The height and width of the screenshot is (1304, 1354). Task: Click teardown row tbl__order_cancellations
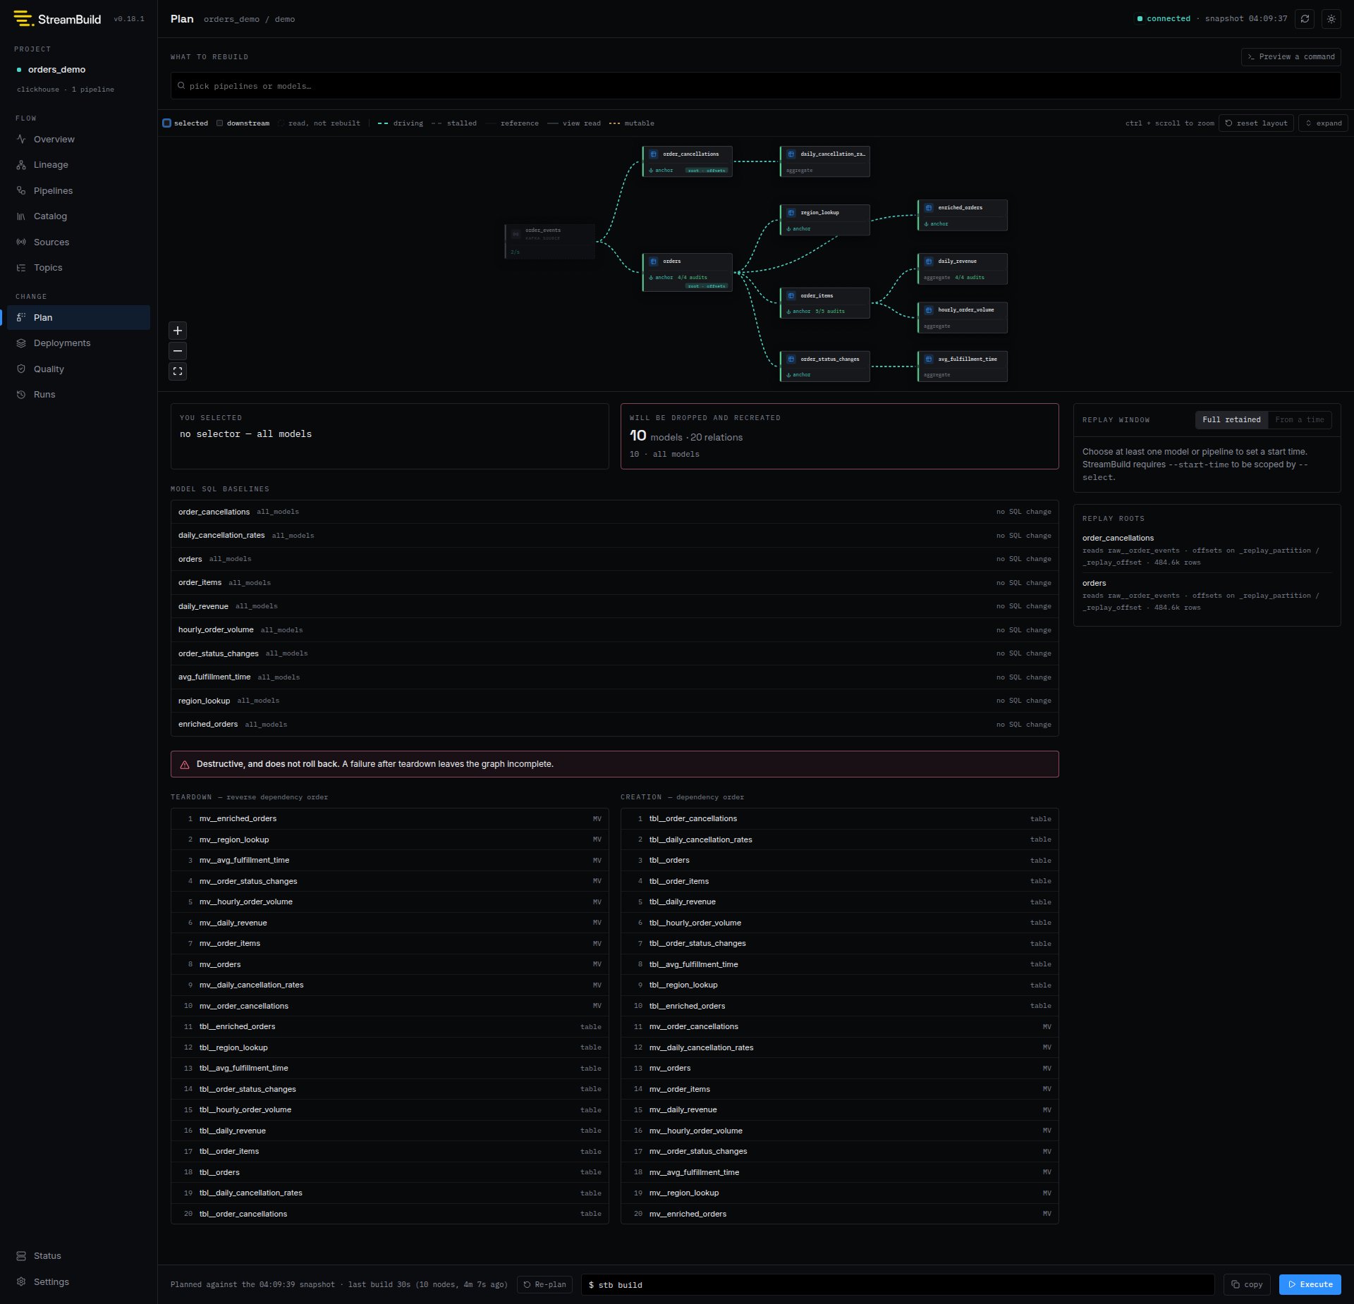click(x=390, y=1214)
